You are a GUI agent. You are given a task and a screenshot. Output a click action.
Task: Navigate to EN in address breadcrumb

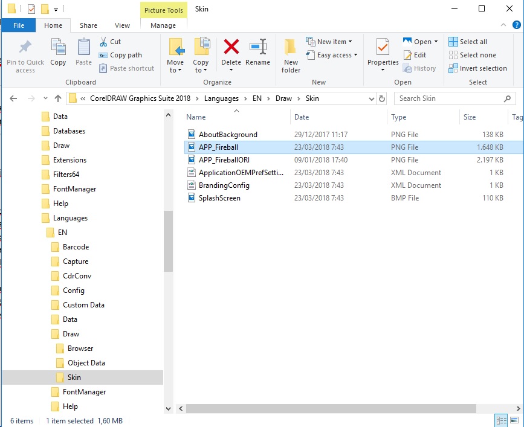click(x=257, y=98)
